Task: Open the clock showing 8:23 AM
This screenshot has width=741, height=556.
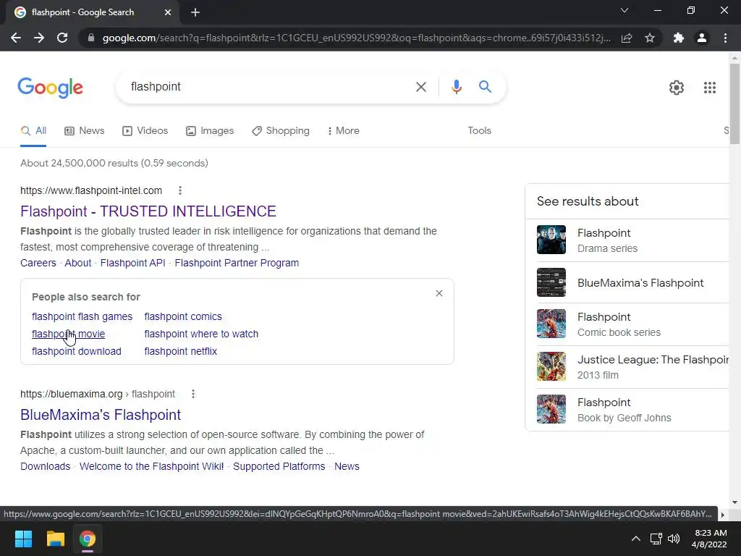Action: point(709,539)
